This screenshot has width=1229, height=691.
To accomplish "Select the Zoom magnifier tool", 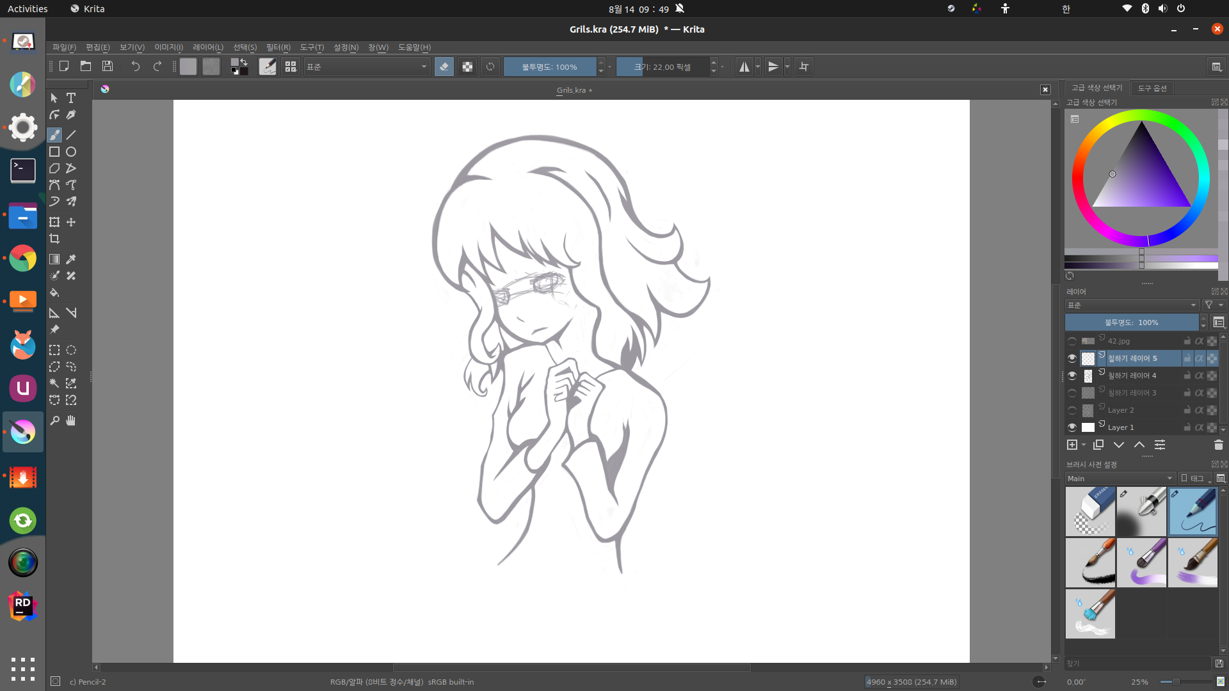I will (54, 420).
